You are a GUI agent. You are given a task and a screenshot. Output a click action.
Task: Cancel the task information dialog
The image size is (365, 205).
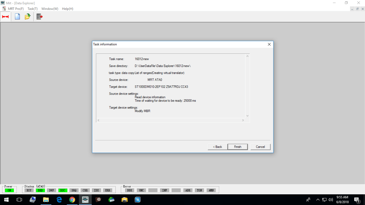260,147
